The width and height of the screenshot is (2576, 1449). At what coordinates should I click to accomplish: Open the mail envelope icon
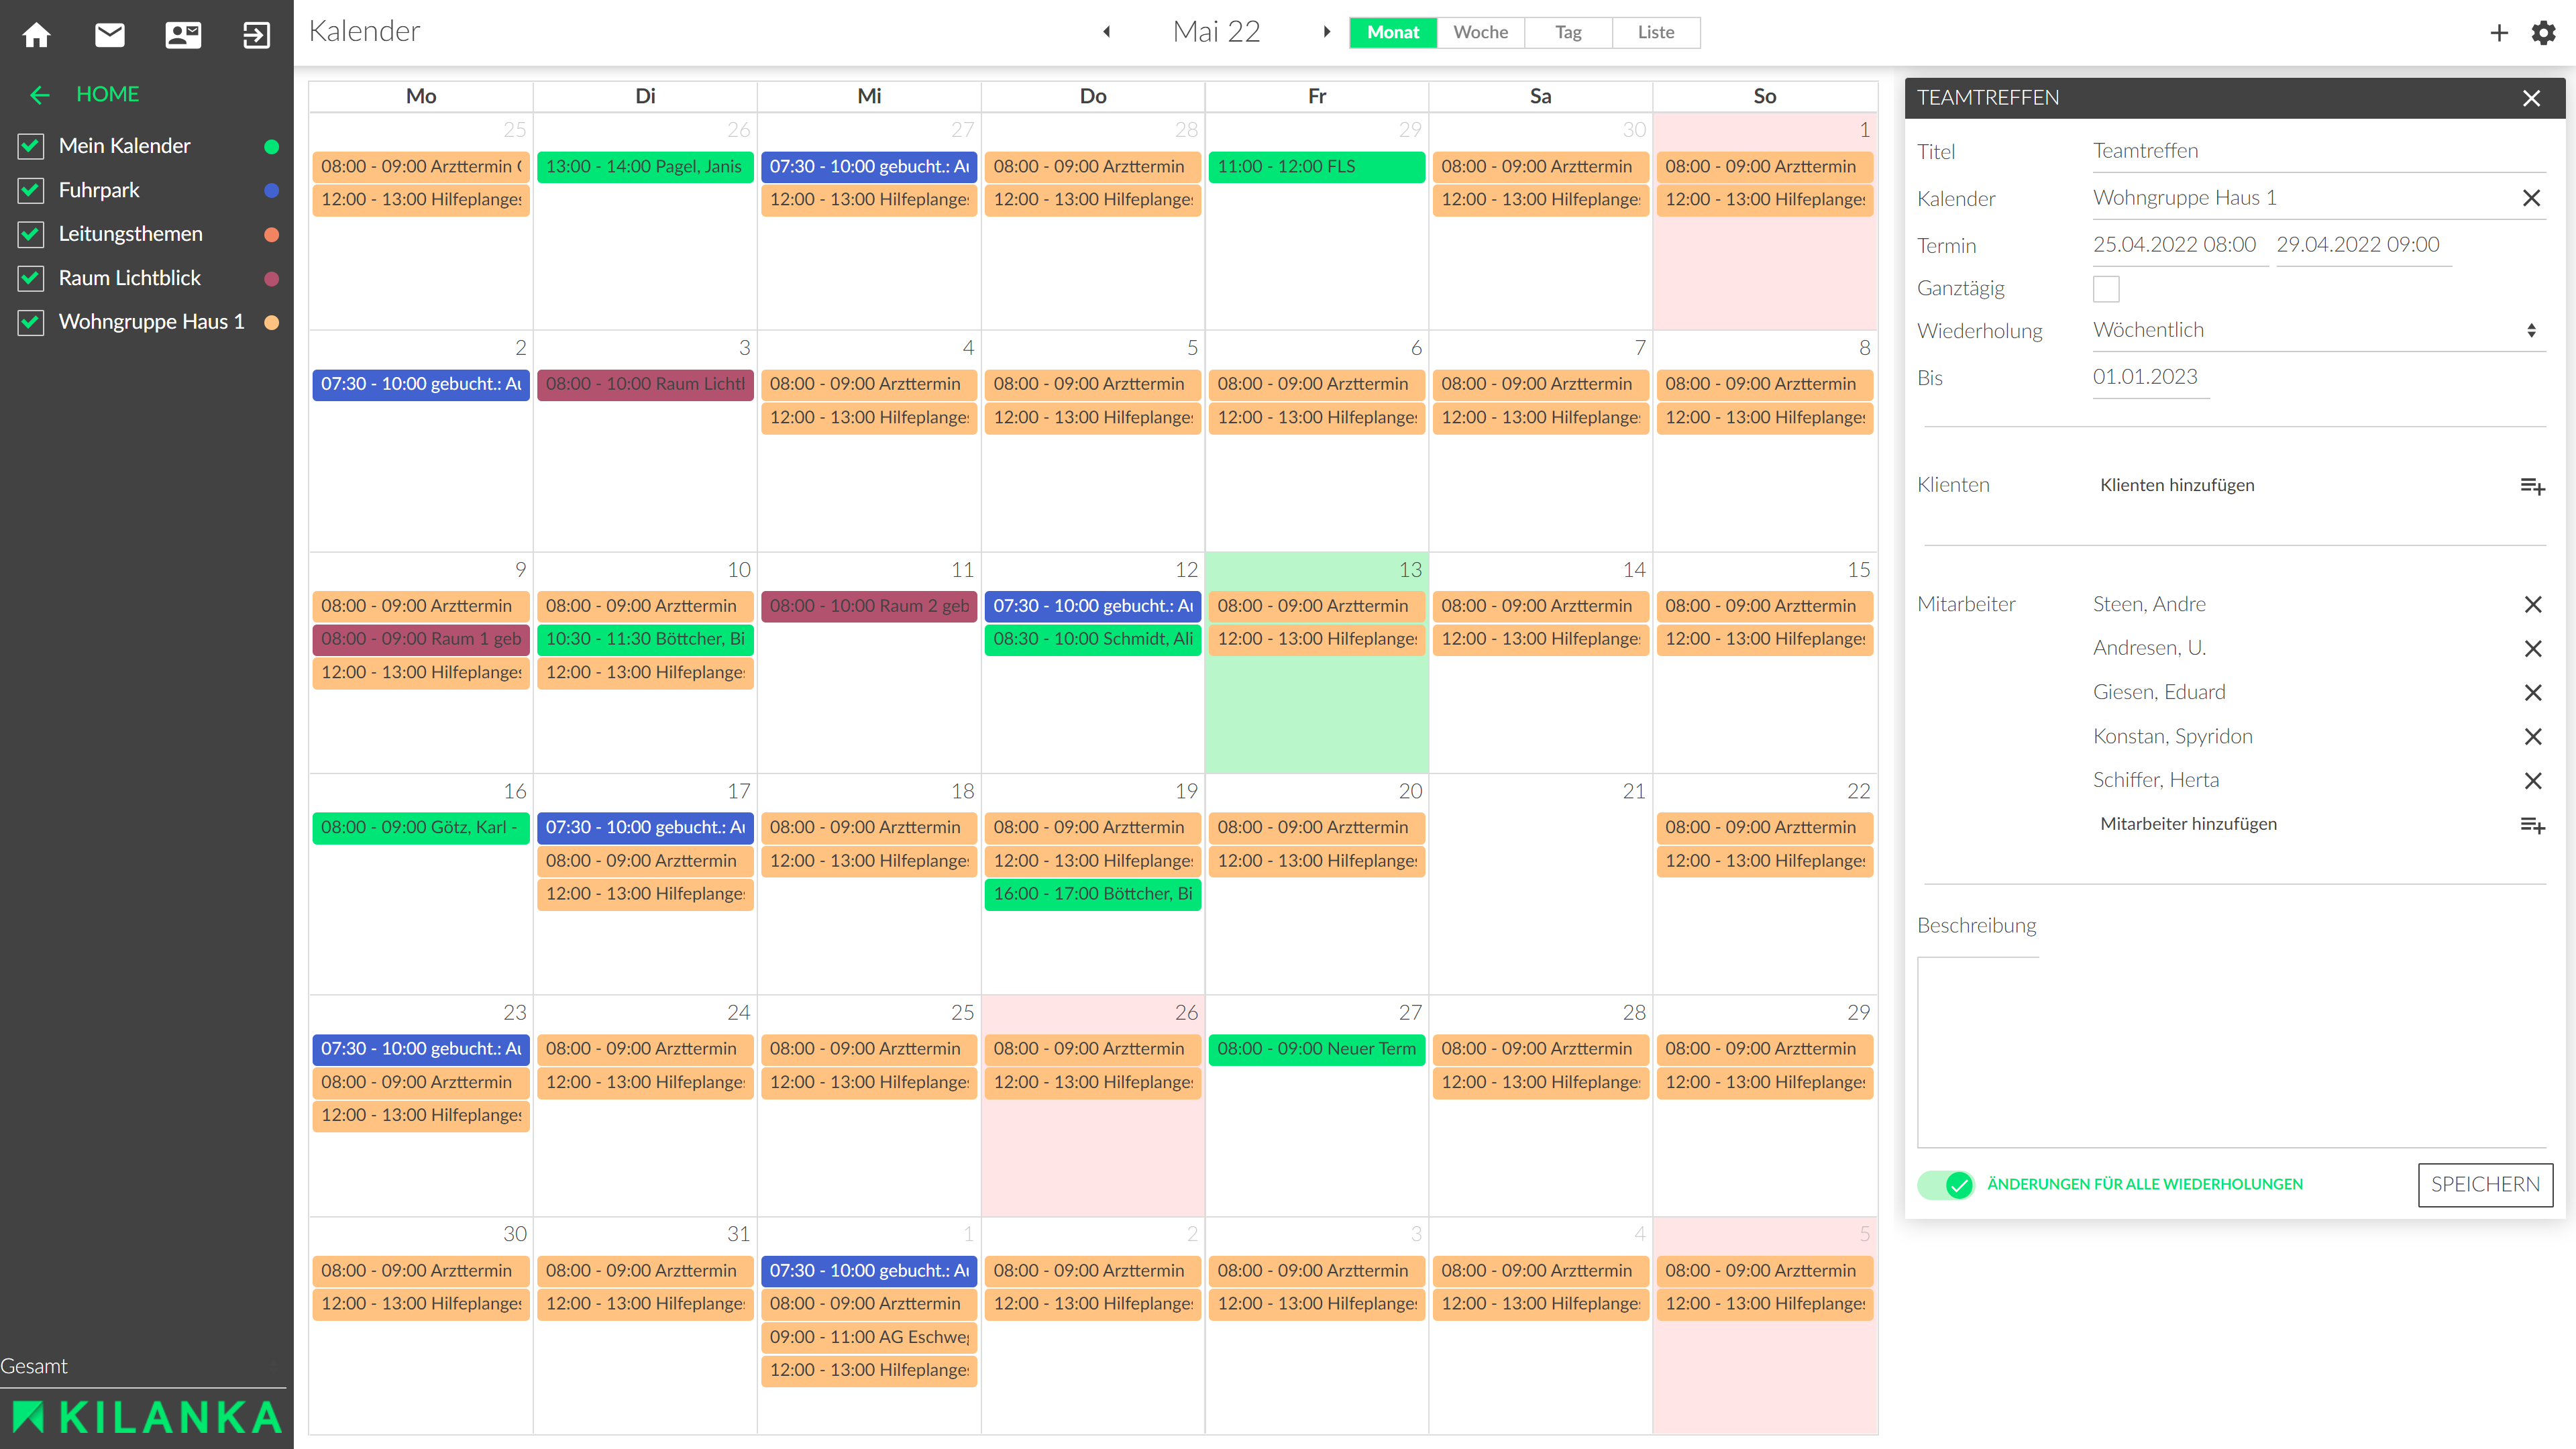(110, 35)
